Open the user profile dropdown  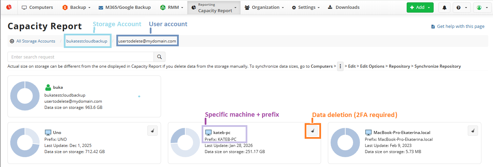(482, 7)
